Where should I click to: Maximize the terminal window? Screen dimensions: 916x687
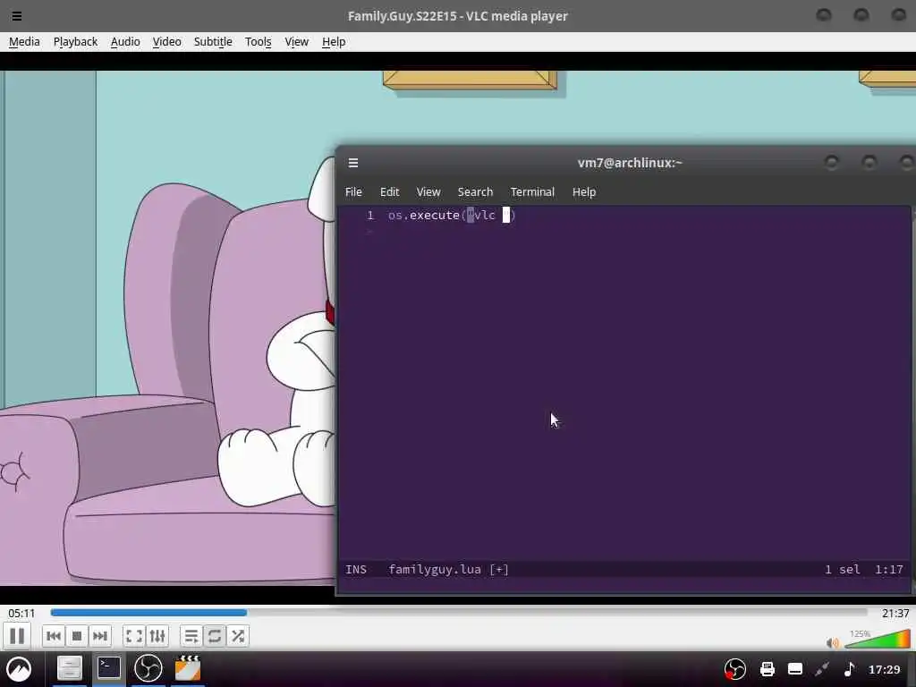[x=869, y=162]
